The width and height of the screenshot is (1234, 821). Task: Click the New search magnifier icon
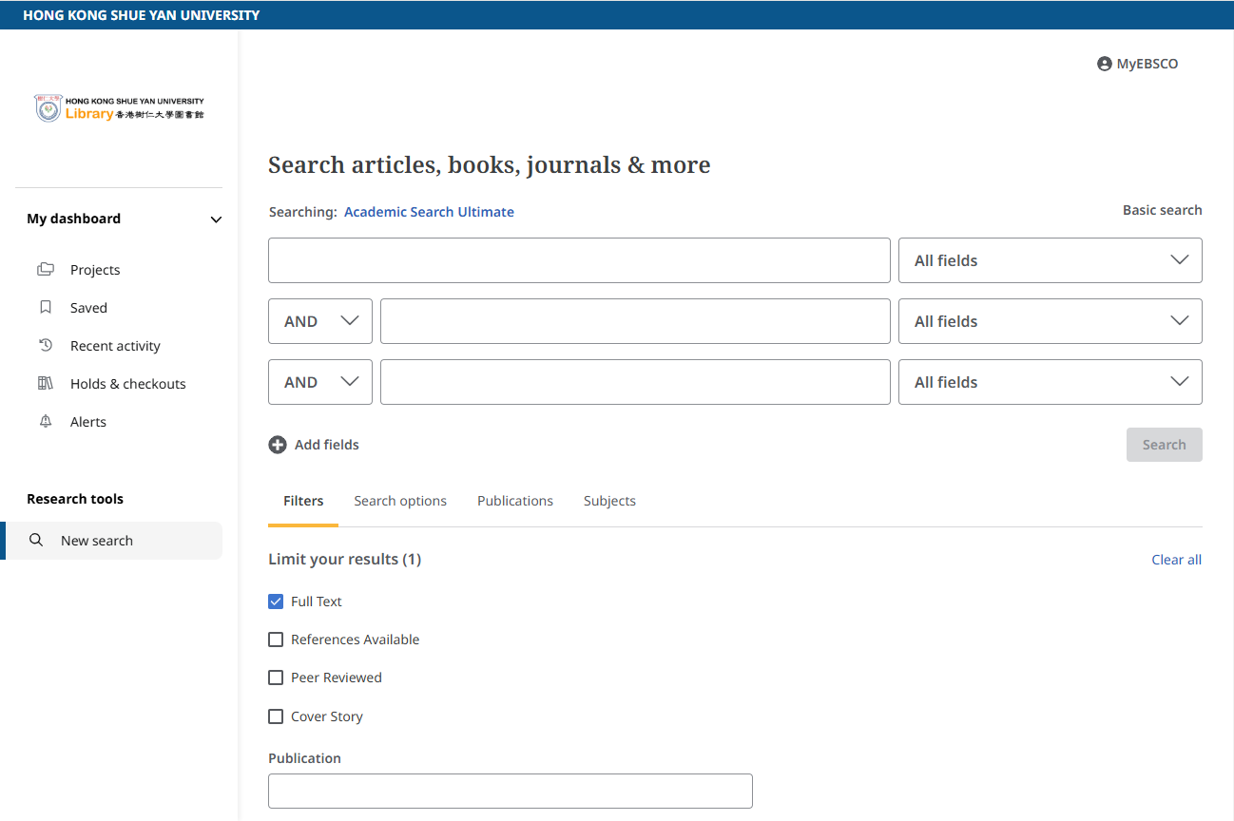[x=36, y=541]
